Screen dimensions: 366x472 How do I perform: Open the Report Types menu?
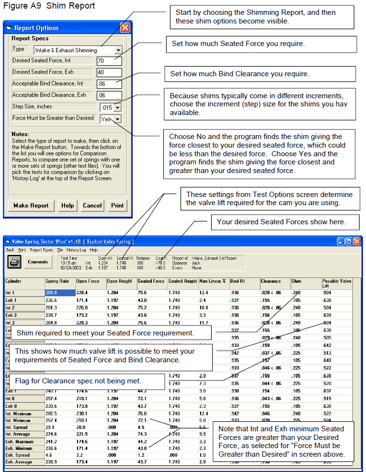[x=41, y=250]
